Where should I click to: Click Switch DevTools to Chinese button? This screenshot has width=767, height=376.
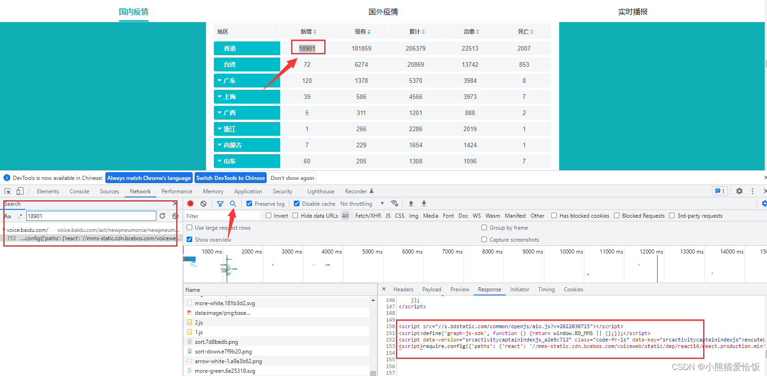point(230,178)
